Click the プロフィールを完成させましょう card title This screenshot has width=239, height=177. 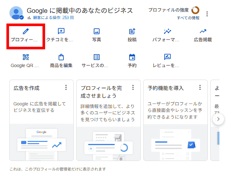(x=101, y=92)
